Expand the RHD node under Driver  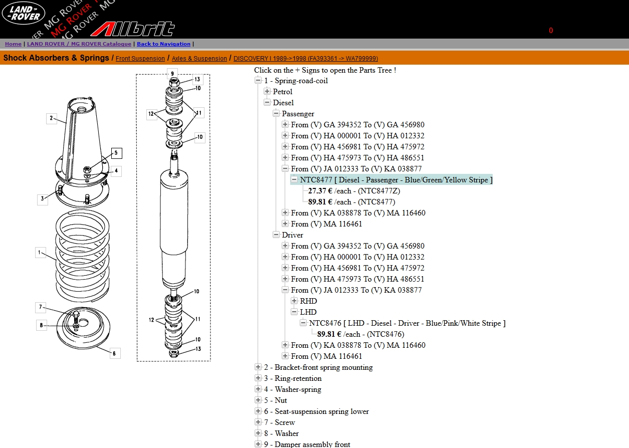click(294, 301)
